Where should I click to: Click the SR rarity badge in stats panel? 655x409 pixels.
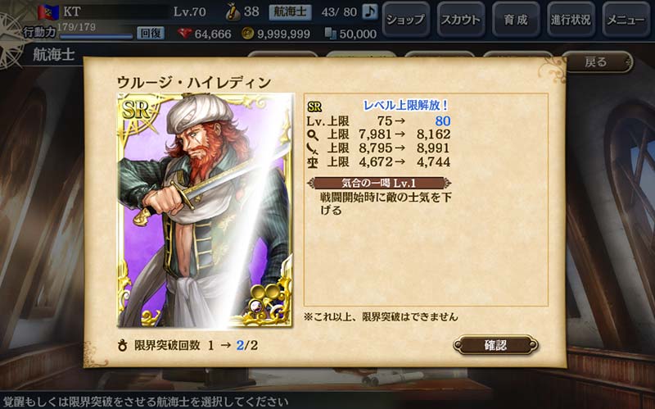(x=314, y=107)
